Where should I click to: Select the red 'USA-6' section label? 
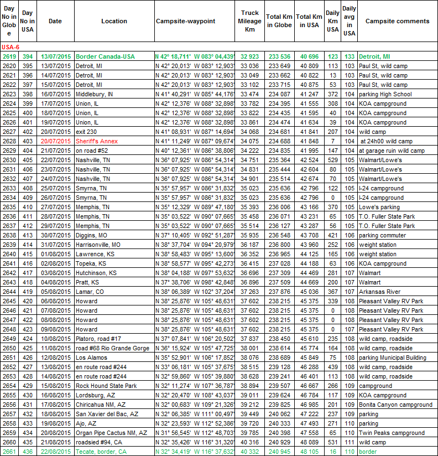click(11, 47)
